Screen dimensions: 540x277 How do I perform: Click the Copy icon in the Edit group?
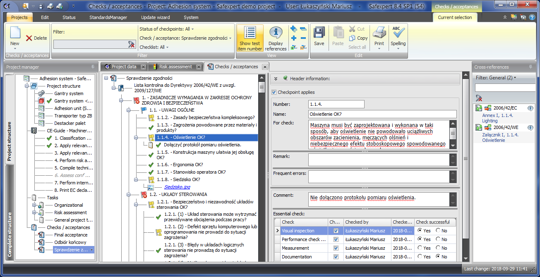click(352, 38)
